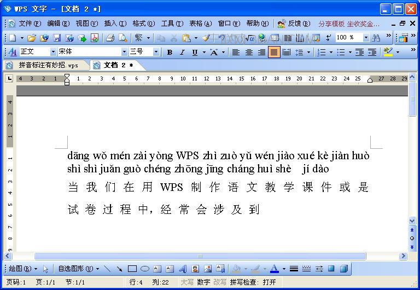Open the 插入 Insert menu
Screen dimensions: 420x290
[x=115, y=24]
